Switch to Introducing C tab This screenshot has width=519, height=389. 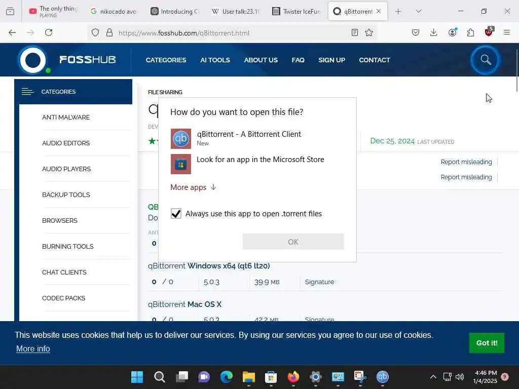pyautogui.click(x=174, y=11)
